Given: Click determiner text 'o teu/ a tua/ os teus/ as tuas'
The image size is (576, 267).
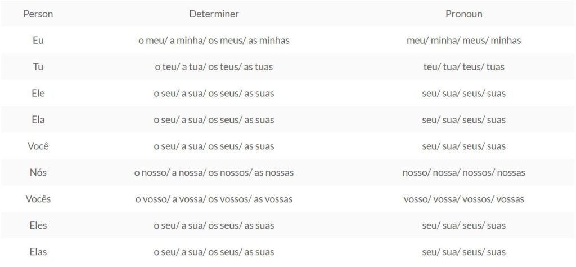Looking at the screenshot, I should click(214, 67).
